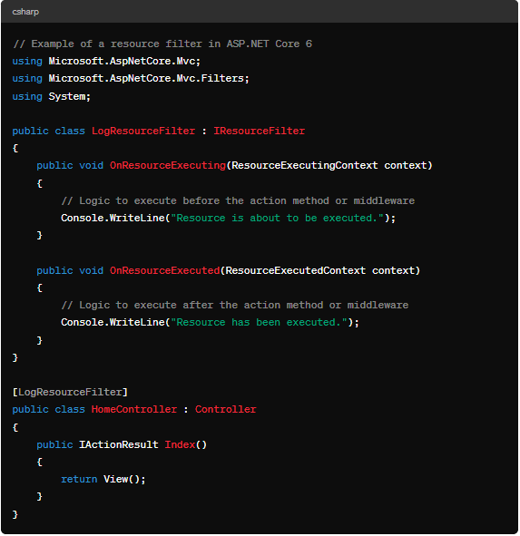Click string 'Resource has been executed.'
The image size is (520, 536).
click(259, 322)
